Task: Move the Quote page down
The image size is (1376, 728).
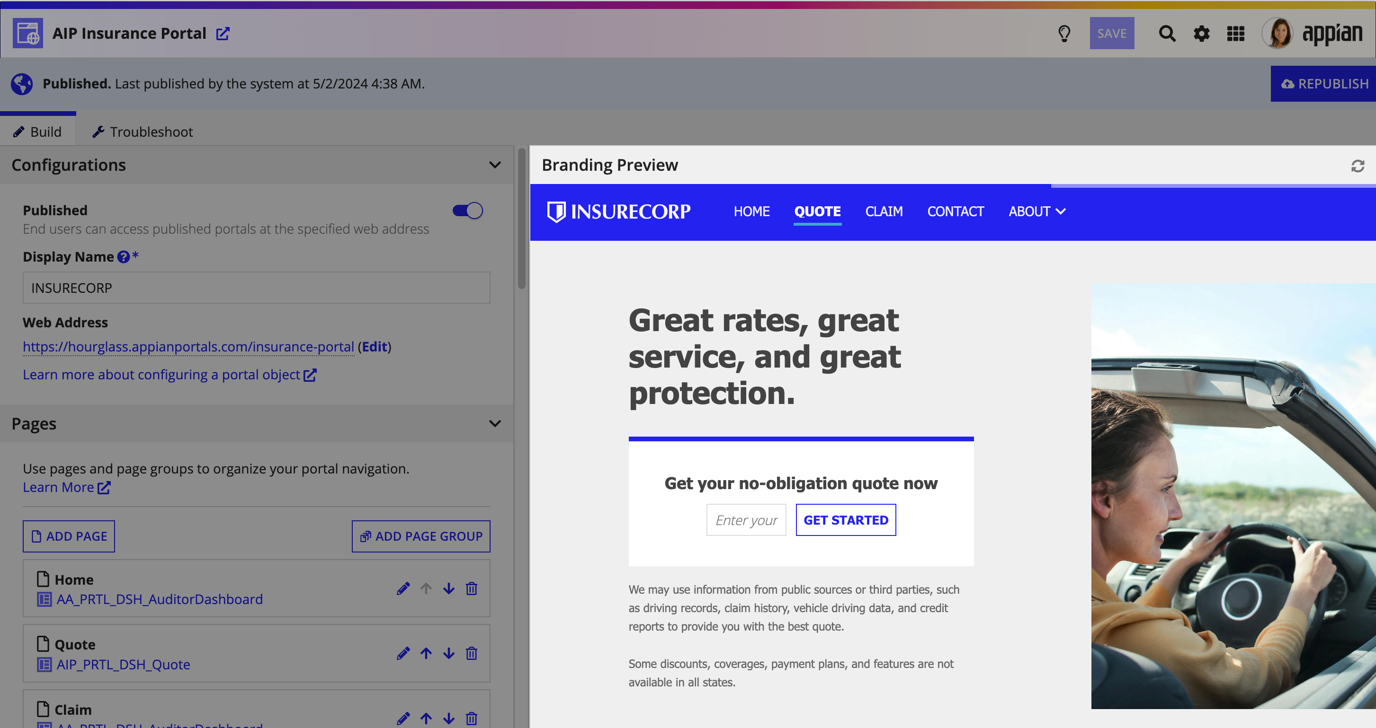Action: (x=449, y=653)
